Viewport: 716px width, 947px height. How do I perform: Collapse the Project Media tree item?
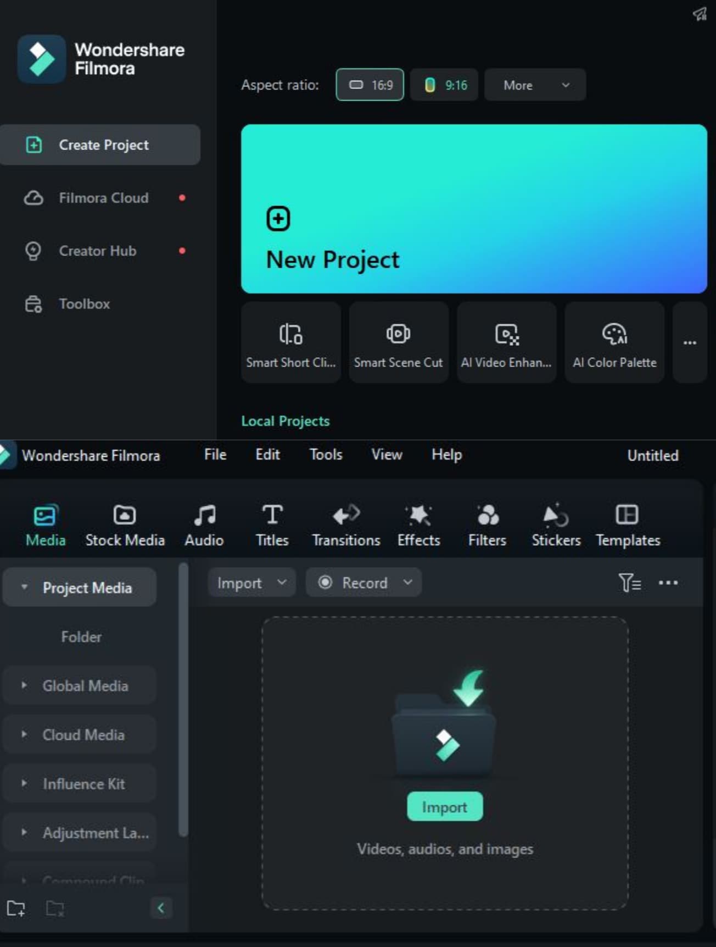pyautogui.click(x=24, y=587)
